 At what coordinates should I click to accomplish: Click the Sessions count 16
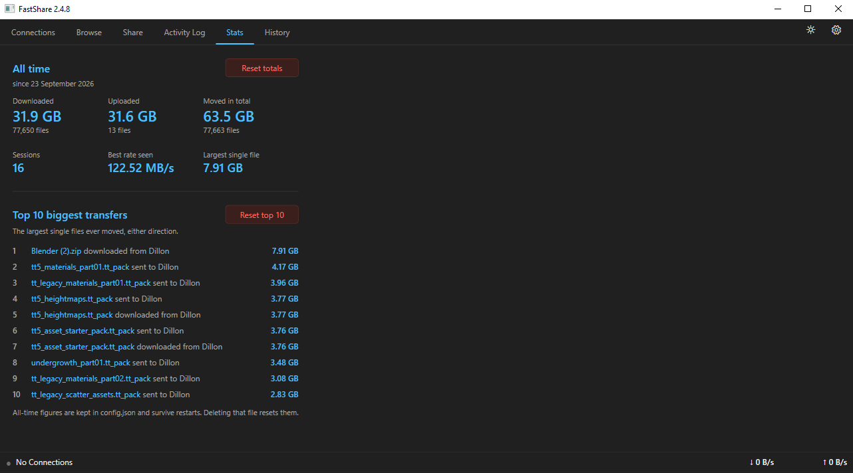(x=18, y=168)
